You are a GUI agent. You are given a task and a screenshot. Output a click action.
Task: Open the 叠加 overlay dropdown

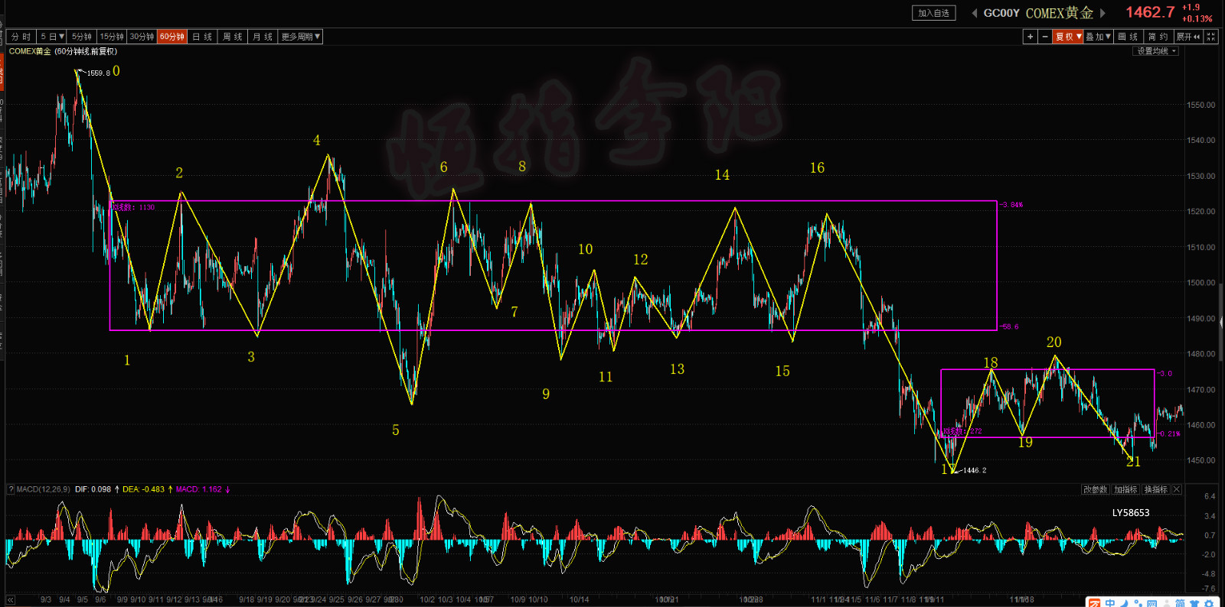1098,37
